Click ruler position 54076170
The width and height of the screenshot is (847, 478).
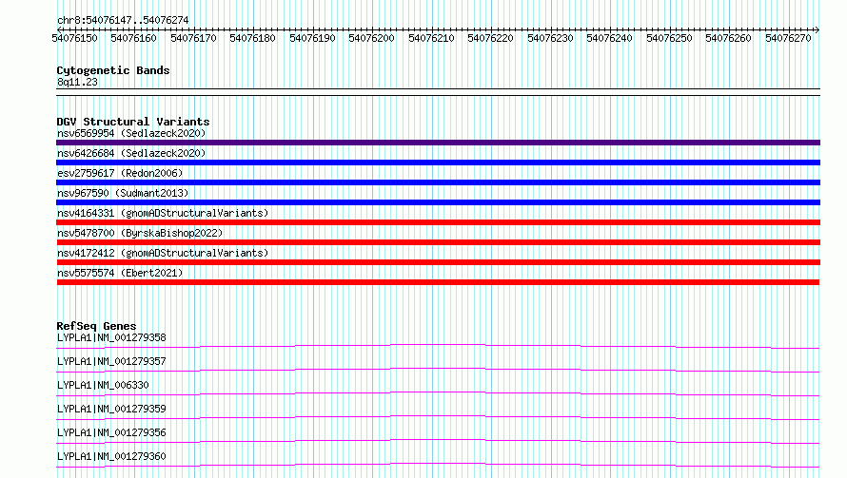point(193,38)
